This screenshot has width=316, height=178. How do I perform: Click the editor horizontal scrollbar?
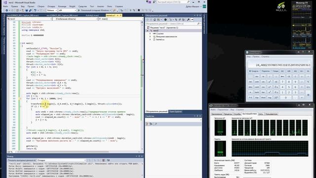79,152
